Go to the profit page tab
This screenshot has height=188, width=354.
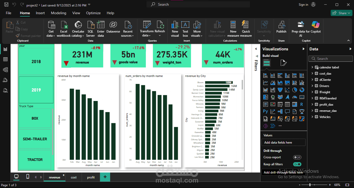coord(91,177)
